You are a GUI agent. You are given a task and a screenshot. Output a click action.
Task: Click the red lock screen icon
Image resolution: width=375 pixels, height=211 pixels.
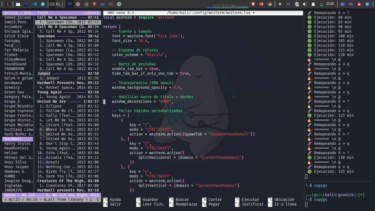(x=359, y=4)
